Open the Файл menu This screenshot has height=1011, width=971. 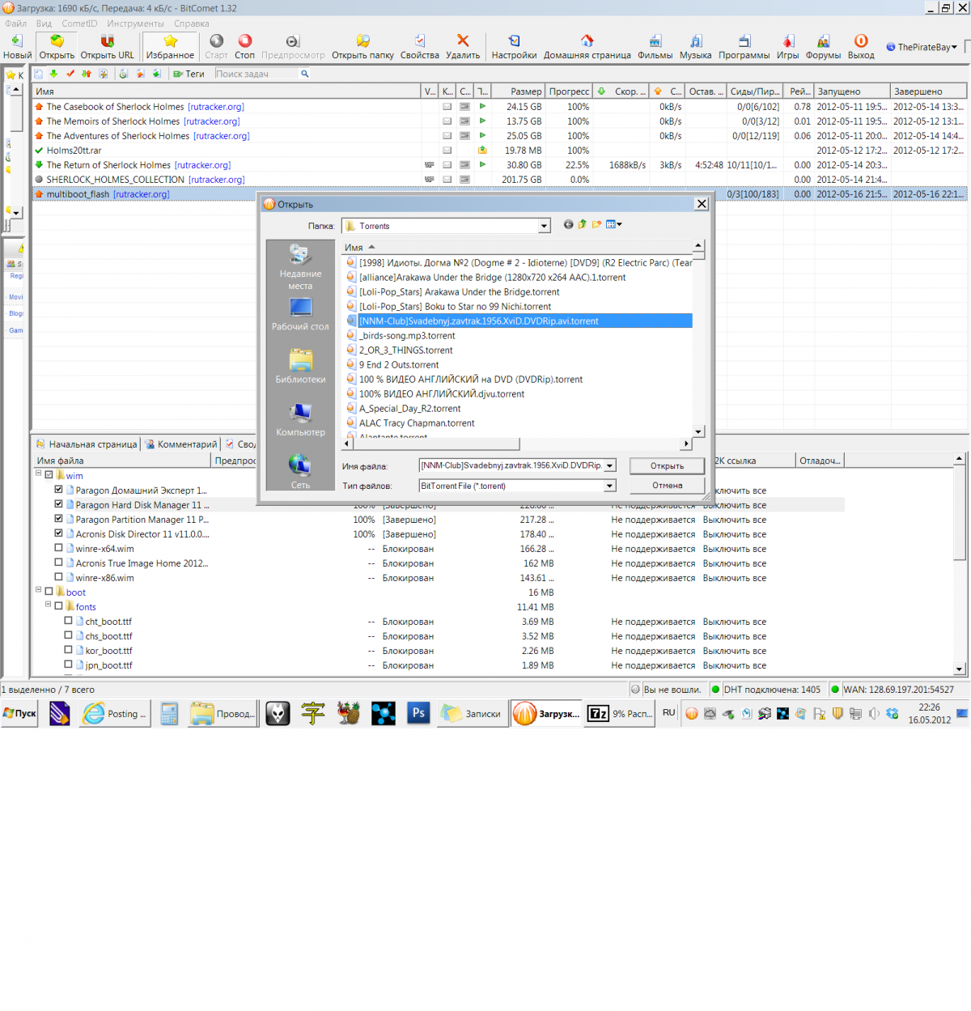click(x=15, y=23)
